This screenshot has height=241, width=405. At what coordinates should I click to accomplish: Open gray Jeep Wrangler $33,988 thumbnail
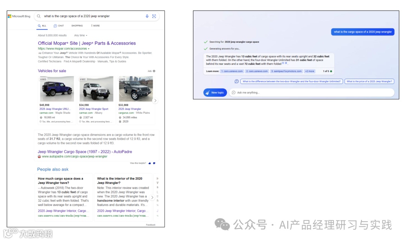click(136, 89)
